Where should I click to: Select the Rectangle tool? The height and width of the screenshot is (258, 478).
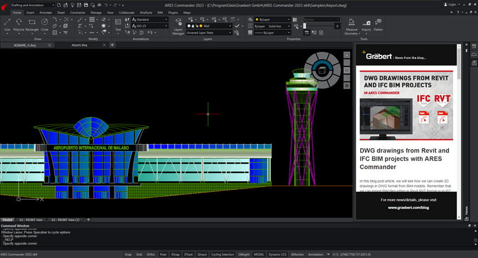click(x=32, y=24)
